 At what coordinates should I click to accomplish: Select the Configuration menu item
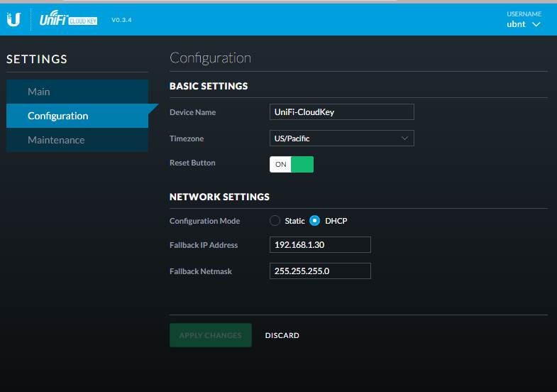coord(77,116)
